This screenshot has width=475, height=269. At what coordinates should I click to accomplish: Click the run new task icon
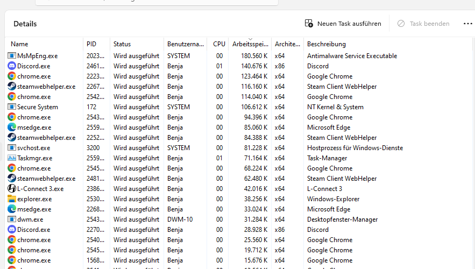point(309,23)
